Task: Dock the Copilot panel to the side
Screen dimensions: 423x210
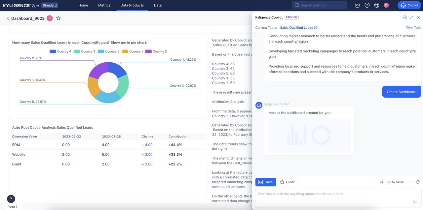Action: [x=404, y=17]
